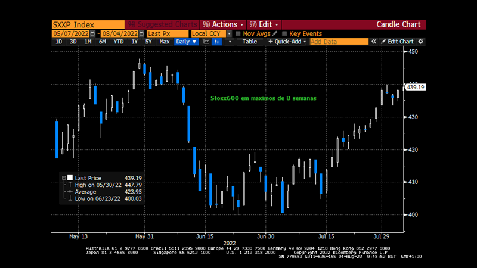Open the Edit menu
Viewport: 477px width, 268px height.
(265, 24)
